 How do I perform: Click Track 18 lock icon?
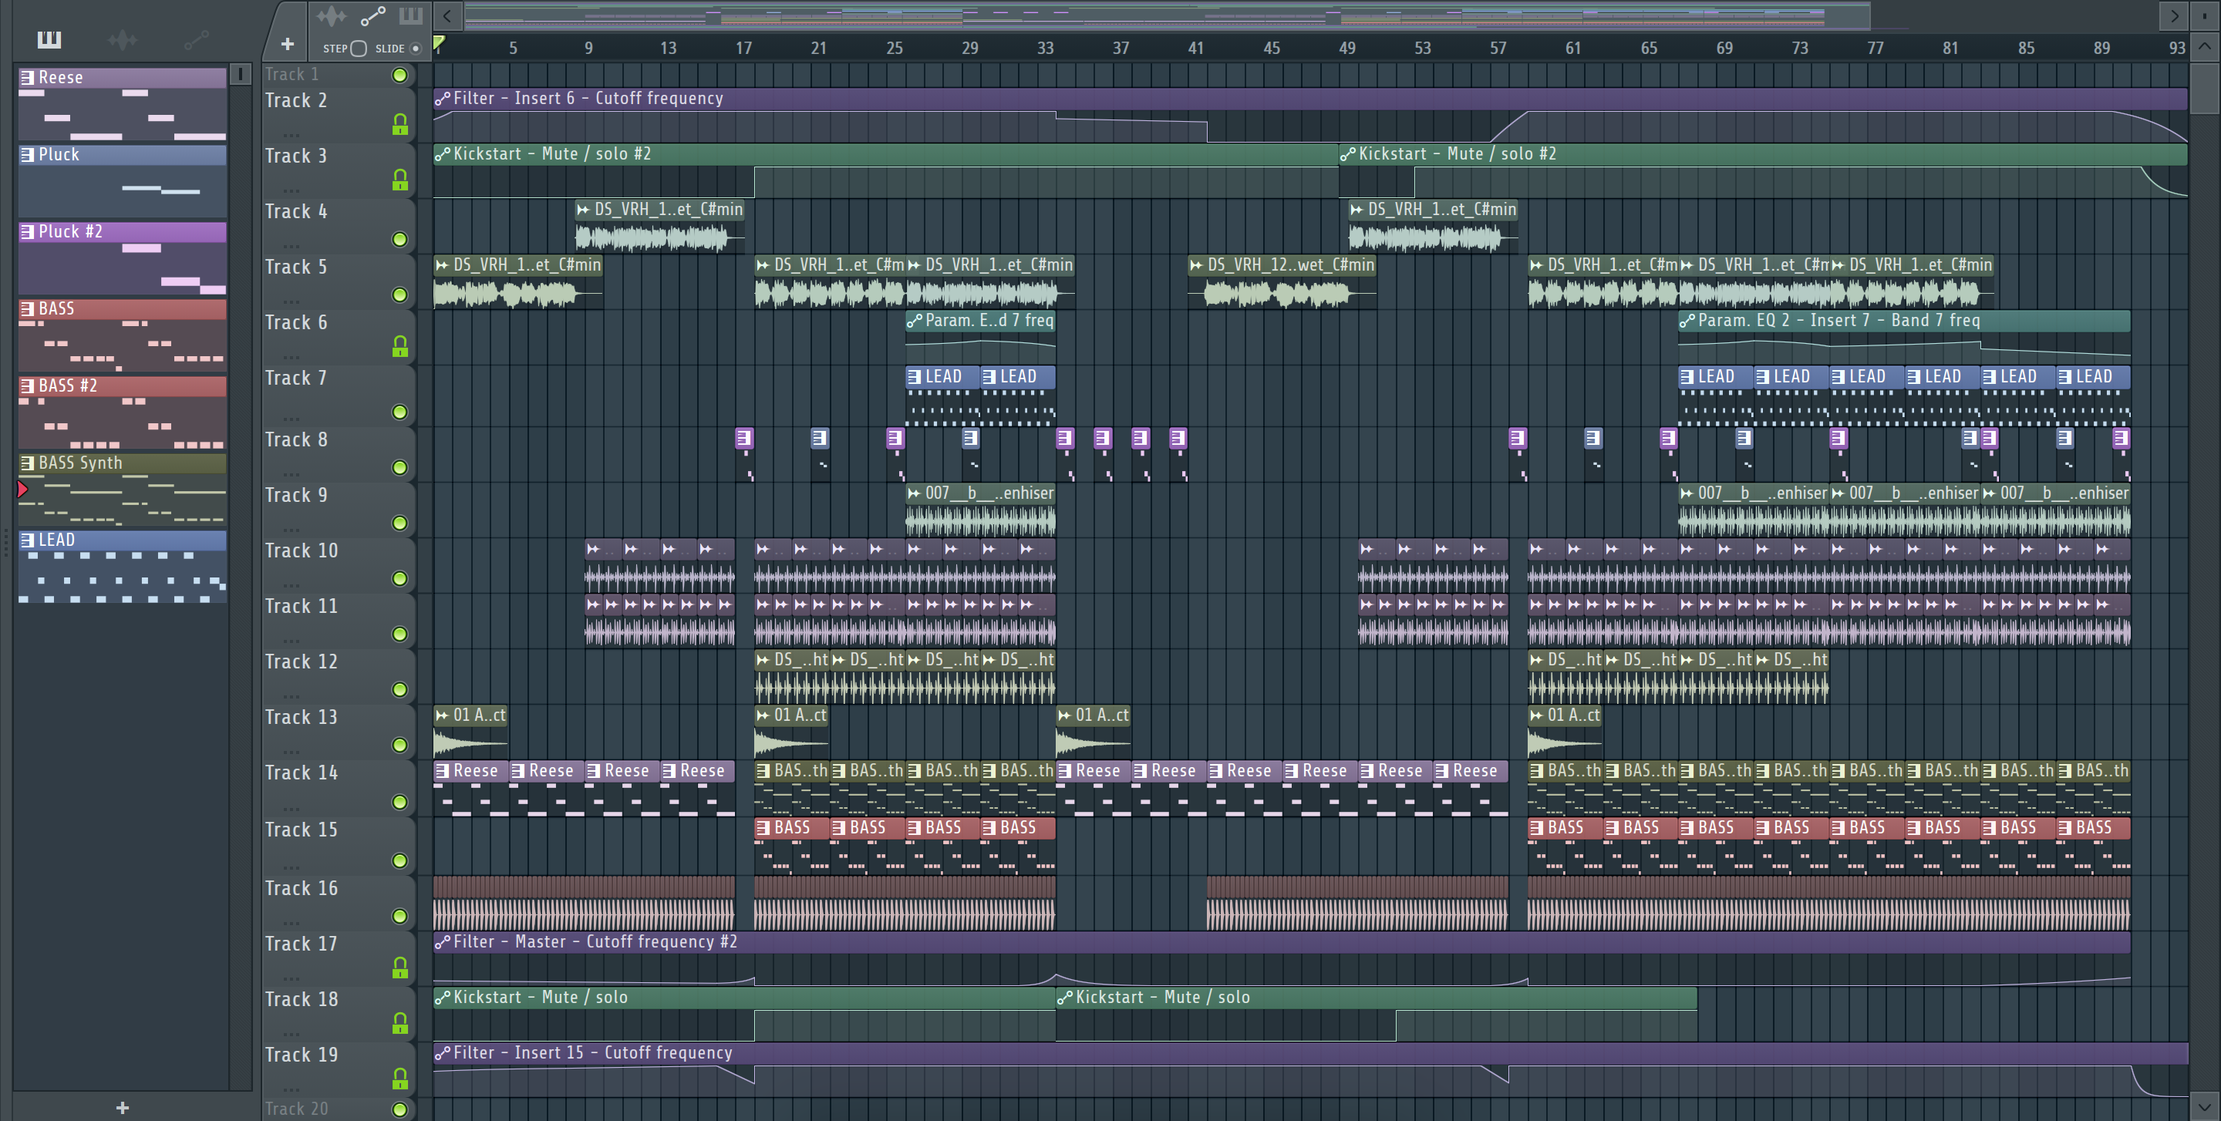click(x=399, y=1024)
